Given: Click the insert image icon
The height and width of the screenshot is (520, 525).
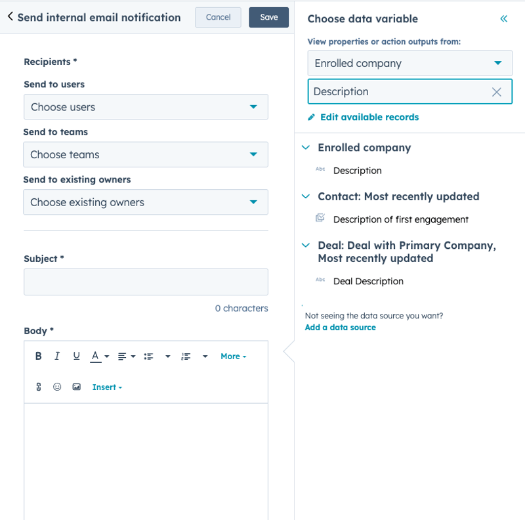Looking at the screenshot, I should [x=76, y=387].
